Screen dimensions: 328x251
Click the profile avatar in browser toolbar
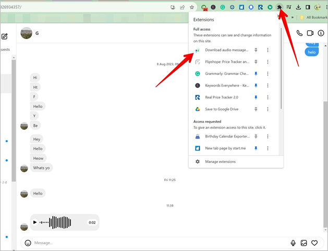click(318, 7)
